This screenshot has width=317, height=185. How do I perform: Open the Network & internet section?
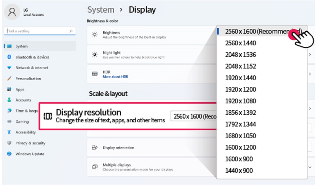click(10, 68)
